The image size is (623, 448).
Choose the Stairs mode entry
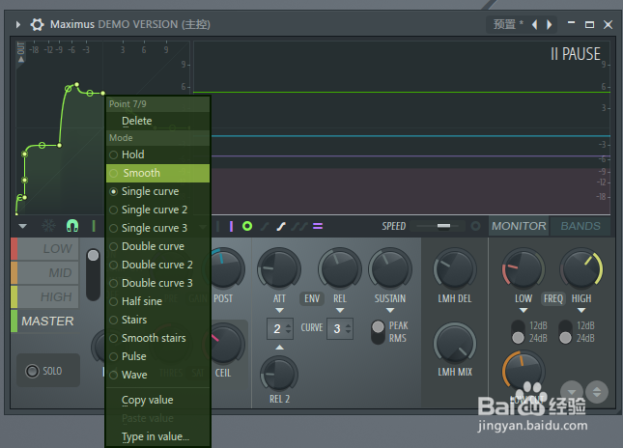[157, 320]
